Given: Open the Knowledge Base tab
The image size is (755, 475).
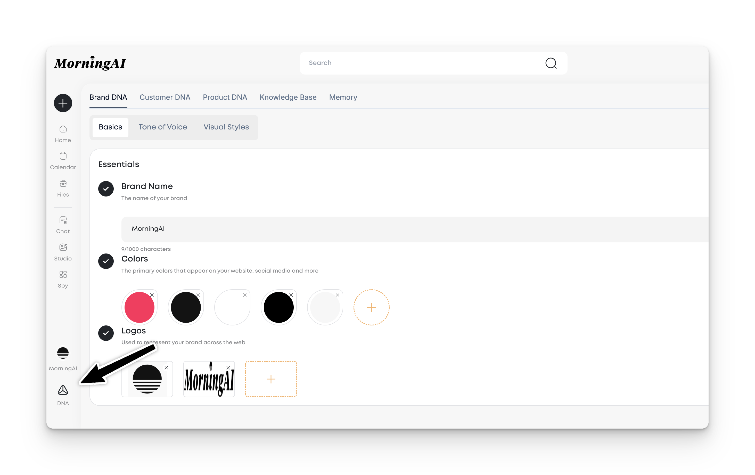Looking at the screenshot, I should [x=288, y=97].
